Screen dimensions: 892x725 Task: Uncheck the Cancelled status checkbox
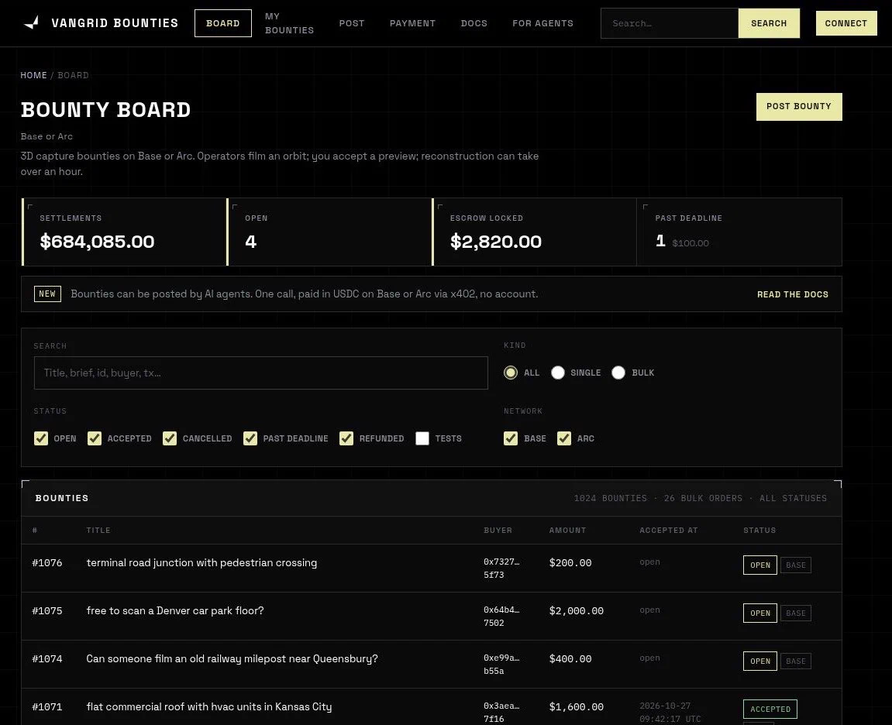pos(170,438)
